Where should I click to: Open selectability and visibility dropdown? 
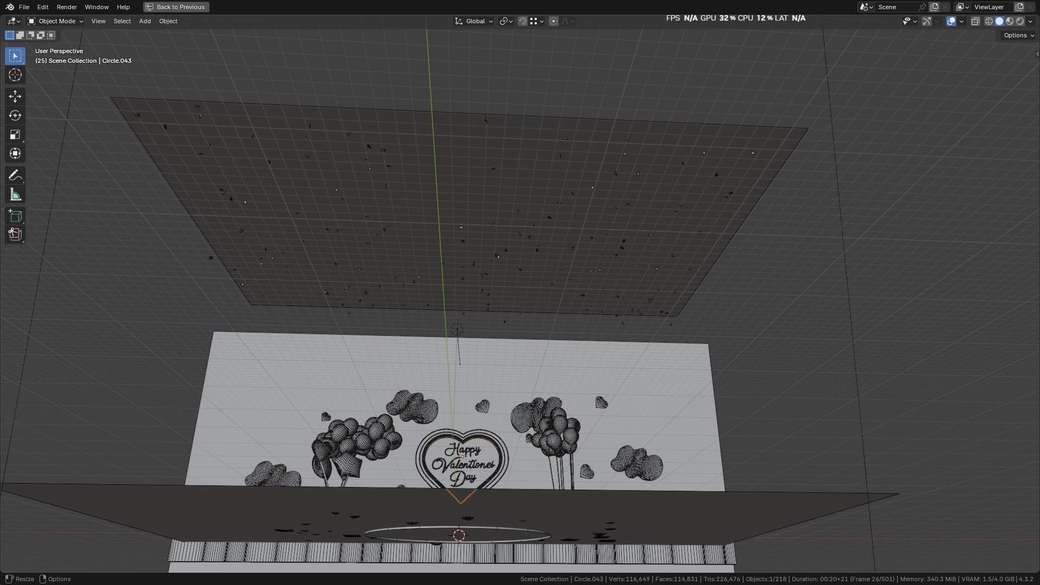click(909, 21)
